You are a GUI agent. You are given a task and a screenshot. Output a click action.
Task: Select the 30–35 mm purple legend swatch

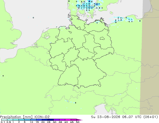pos(56,120)
